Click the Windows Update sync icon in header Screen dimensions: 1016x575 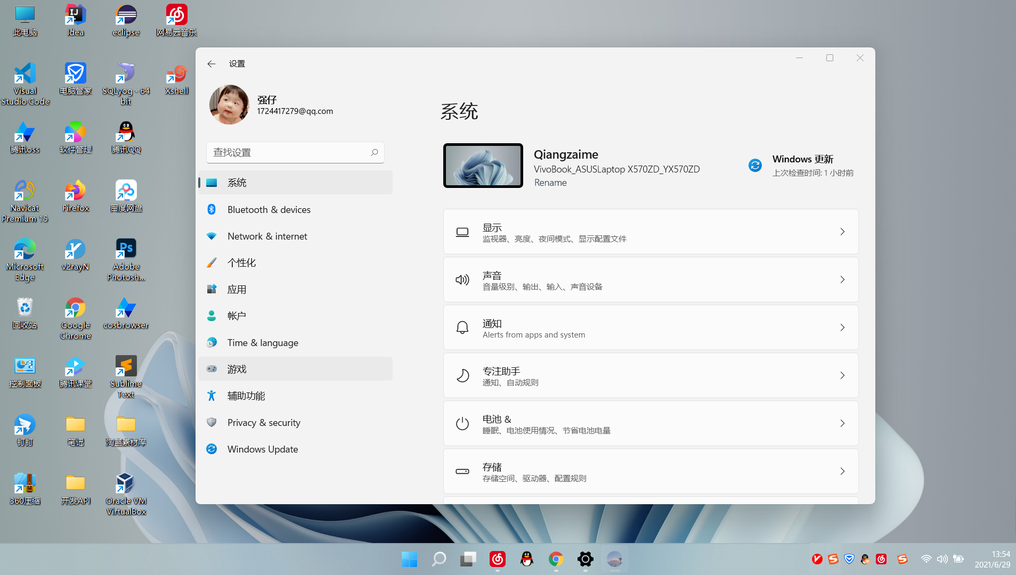755,166
